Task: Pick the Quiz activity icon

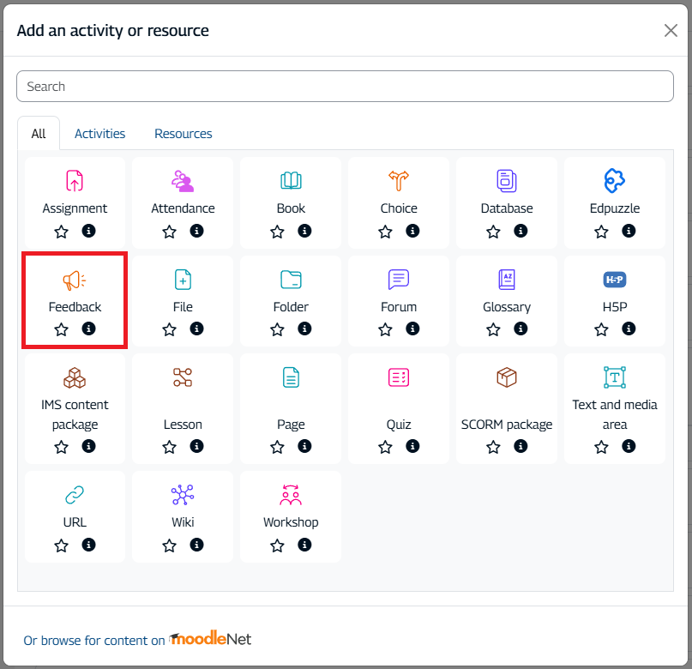Action: [399, 377]
